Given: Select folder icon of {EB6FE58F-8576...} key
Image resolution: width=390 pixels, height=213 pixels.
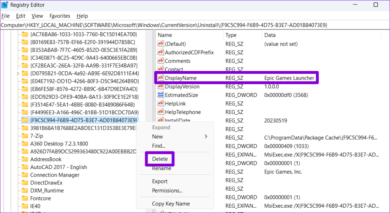Looking at the screenshot, I should pyautogui.click(x=25, y=89).
